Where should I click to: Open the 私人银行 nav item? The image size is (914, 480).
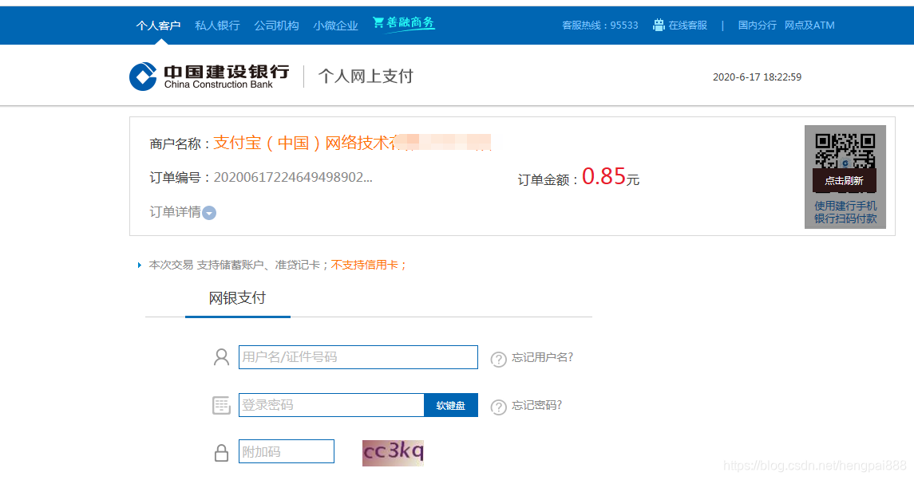(x=217, y=26)
